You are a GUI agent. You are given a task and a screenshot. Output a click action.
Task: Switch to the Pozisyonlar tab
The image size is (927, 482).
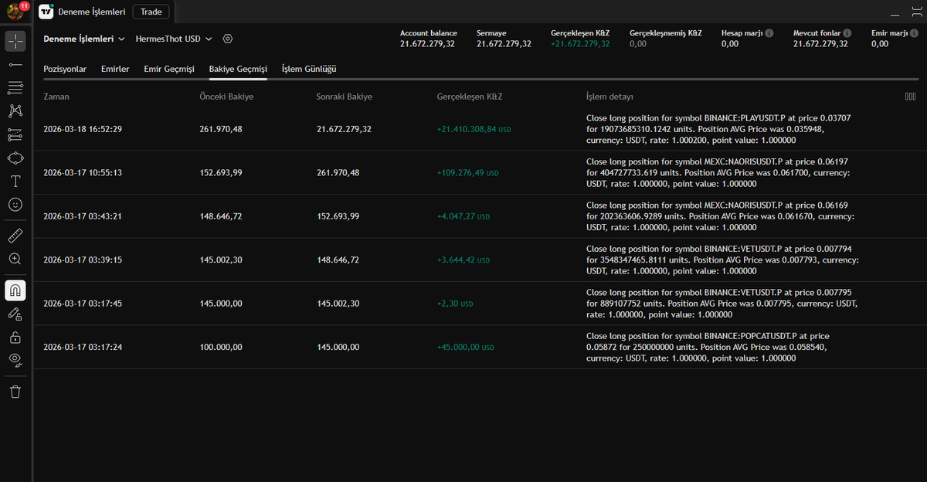(65, 69)
